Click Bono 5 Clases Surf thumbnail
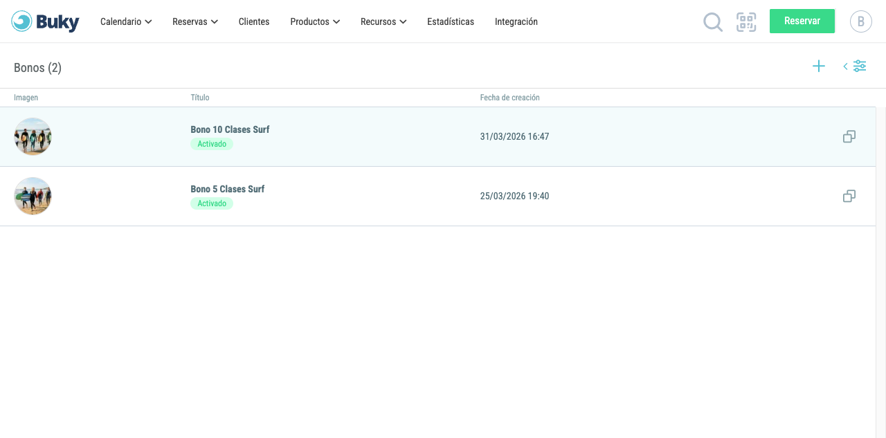This screenshot has height=438, width=886. 33,196
